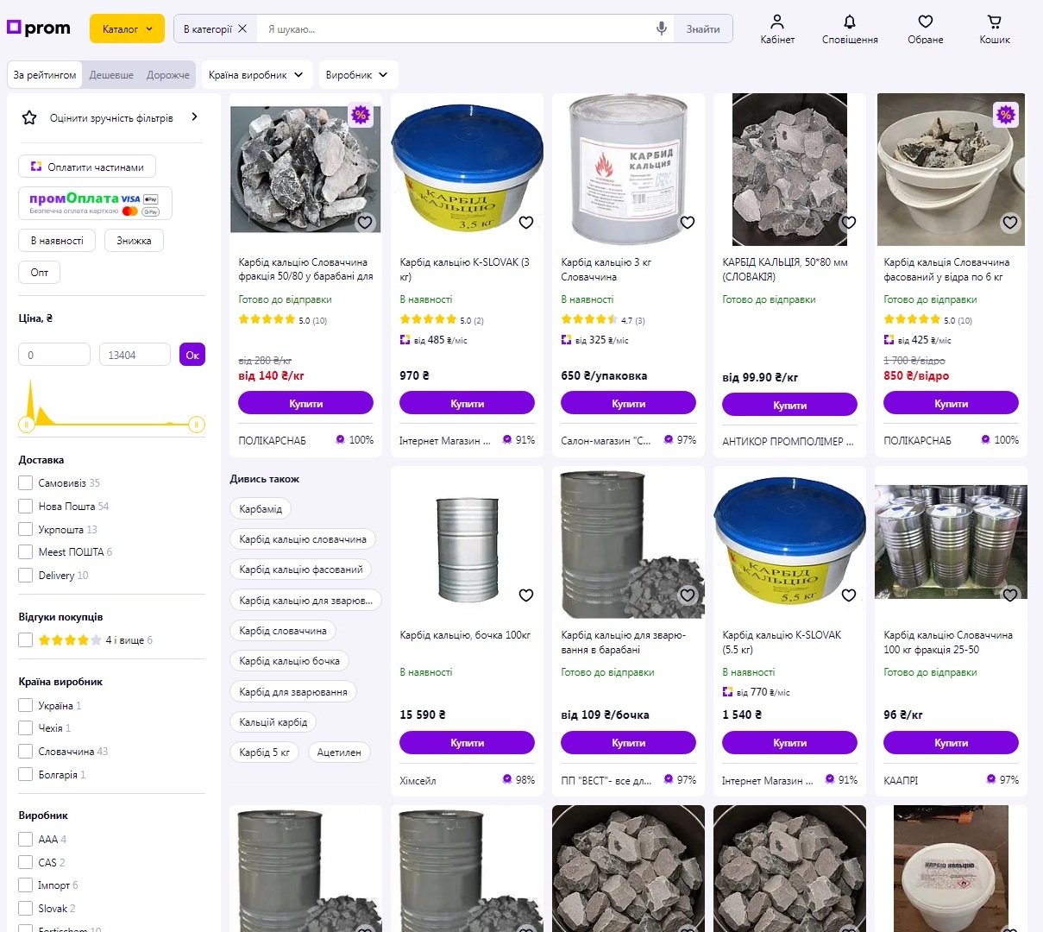Open the Каталог dropdown
The image size is (1043, 932).
[127, 28]
